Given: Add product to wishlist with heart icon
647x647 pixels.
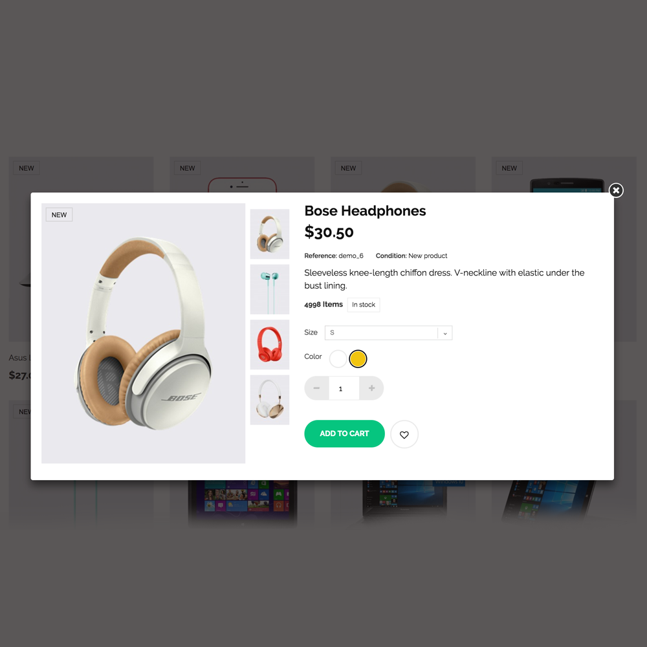Looking at the screenshot, I should (x=404, y=434).
